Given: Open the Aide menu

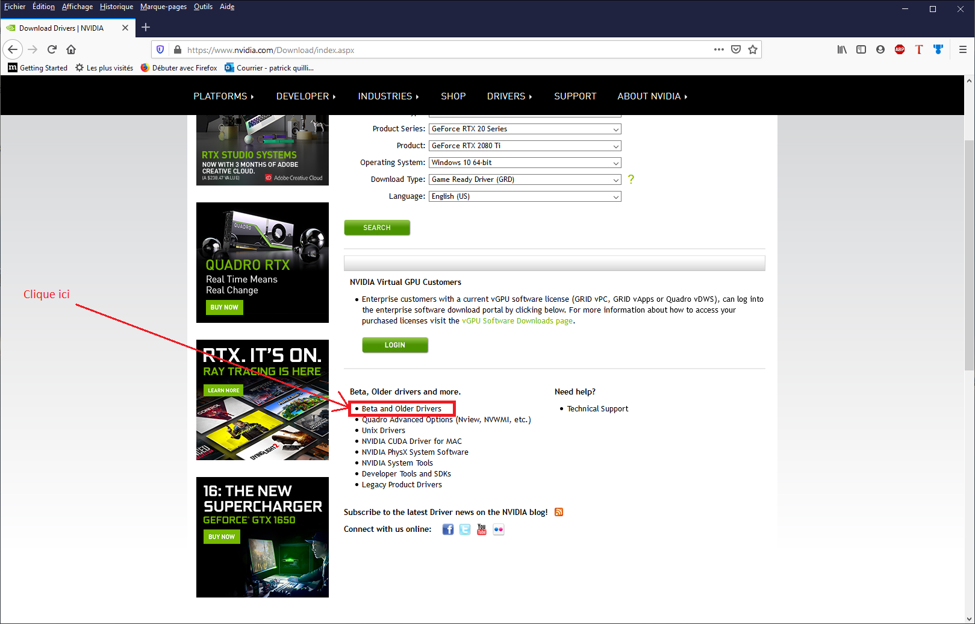Looking at the screenshot, I should pos(227,7).
